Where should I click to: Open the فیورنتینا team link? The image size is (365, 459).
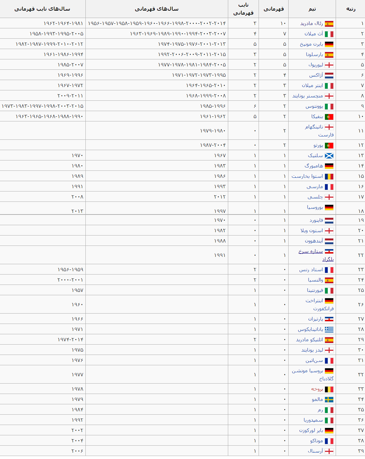(315, 290)
